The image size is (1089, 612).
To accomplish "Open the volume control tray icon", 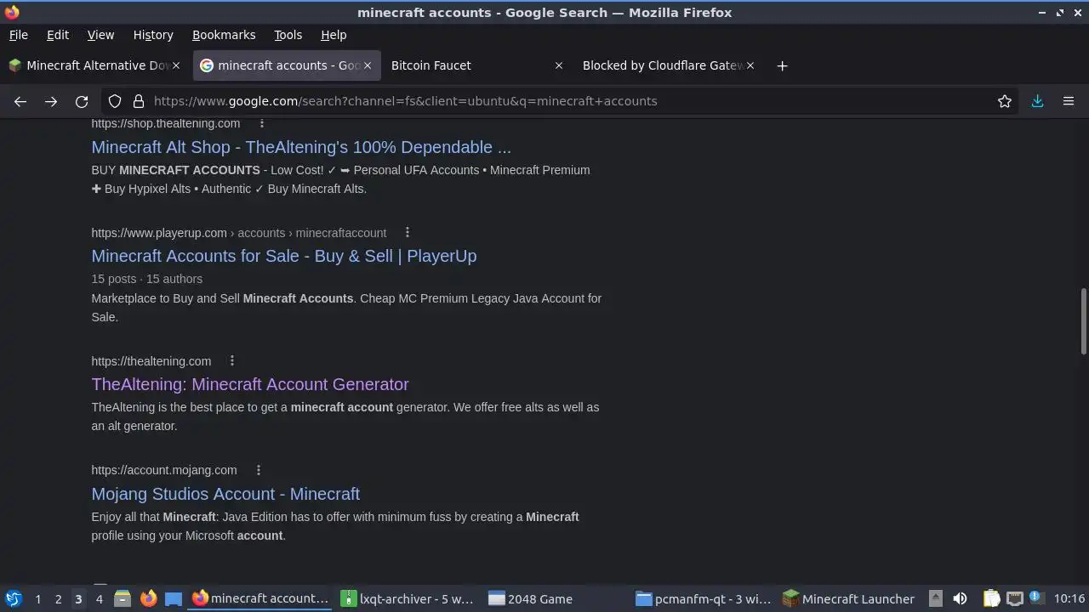I will pos(960,598).
